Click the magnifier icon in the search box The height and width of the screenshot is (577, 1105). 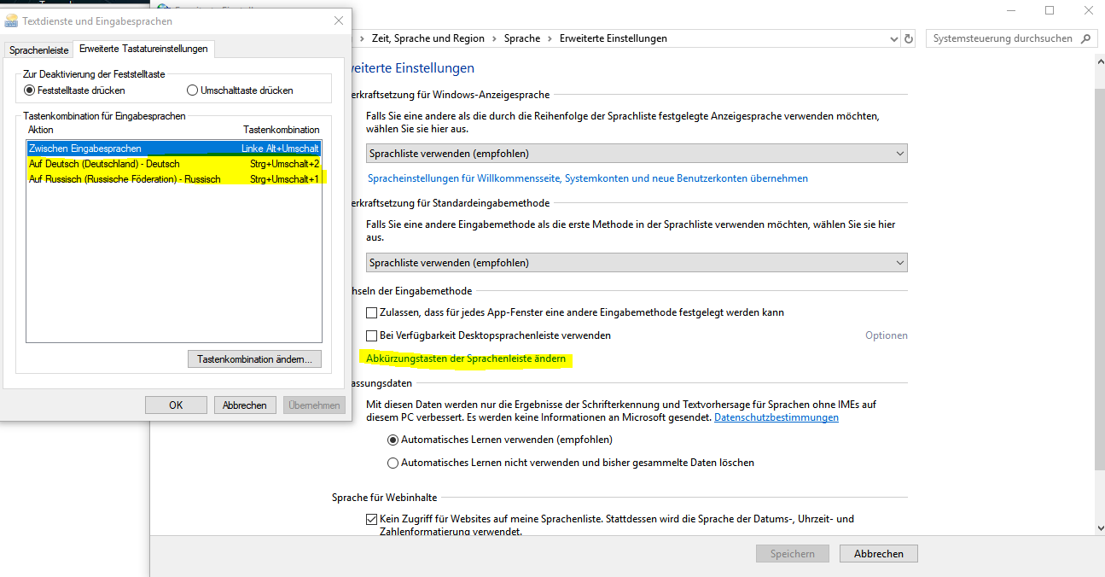click(x=1086, y=38)
